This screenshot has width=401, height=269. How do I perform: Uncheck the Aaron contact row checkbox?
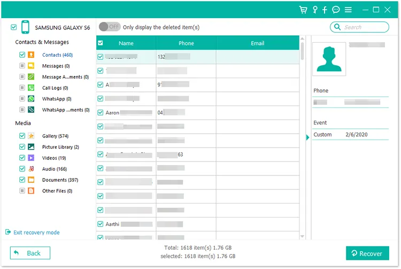(x=101, y=112)
